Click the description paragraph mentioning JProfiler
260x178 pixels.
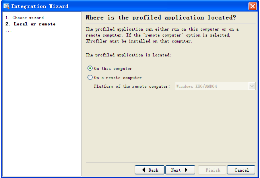click(162, 35)
